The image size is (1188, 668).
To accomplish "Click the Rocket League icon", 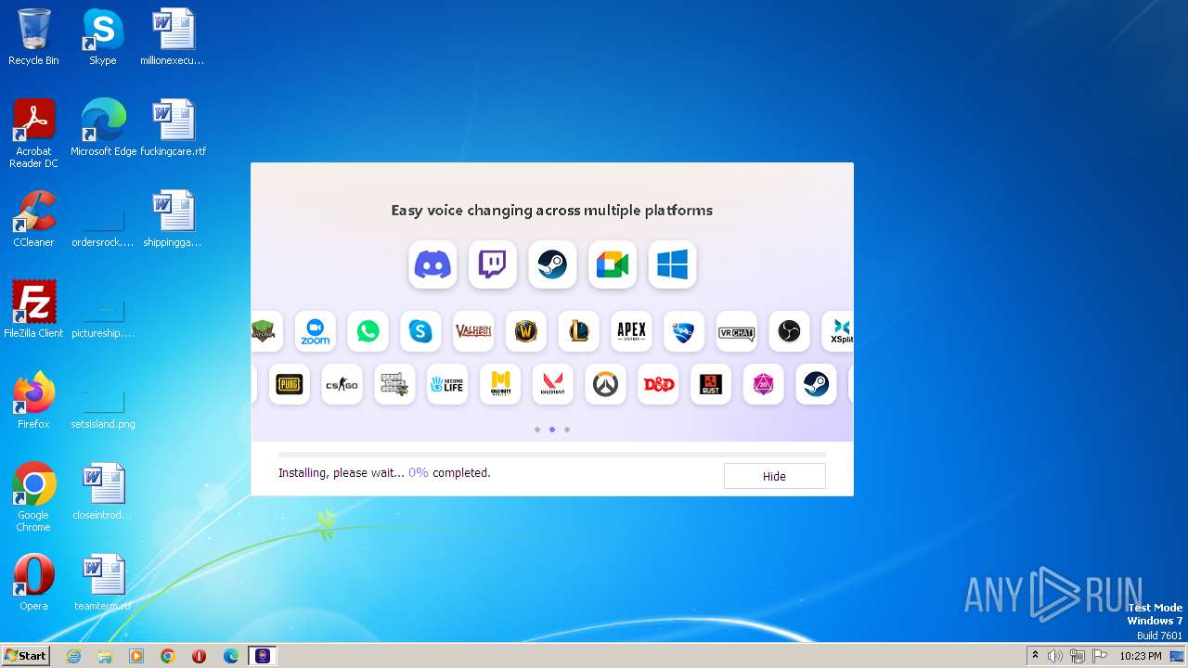I will [684, 331].
